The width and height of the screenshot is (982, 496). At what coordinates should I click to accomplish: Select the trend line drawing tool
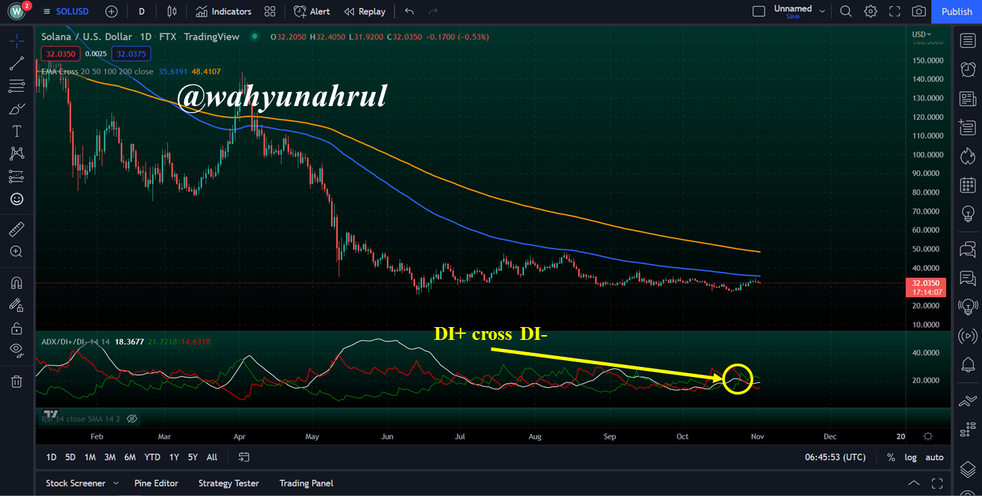point(17,64)
